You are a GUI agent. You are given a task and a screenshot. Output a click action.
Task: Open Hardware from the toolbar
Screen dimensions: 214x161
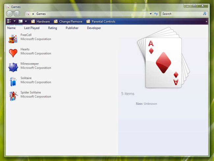coord(40,22)
